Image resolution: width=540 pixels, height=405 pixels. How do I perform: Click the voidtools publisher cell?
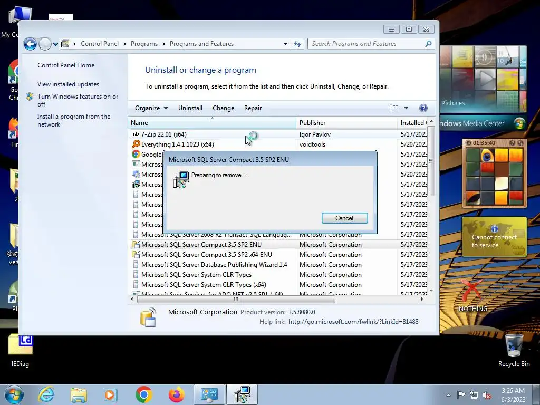(312, 144)
